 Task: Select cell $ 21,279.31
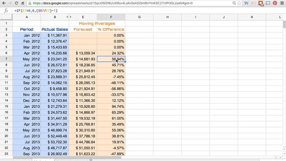coord(55,106)
